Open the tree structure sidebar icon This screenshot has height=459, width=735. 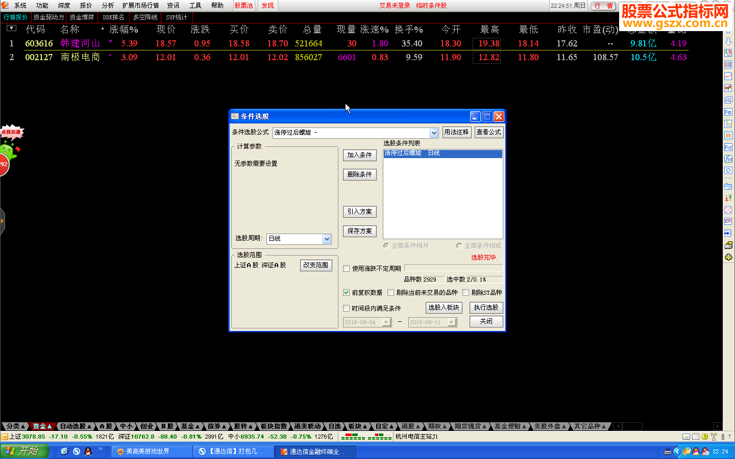coord(728,123)
